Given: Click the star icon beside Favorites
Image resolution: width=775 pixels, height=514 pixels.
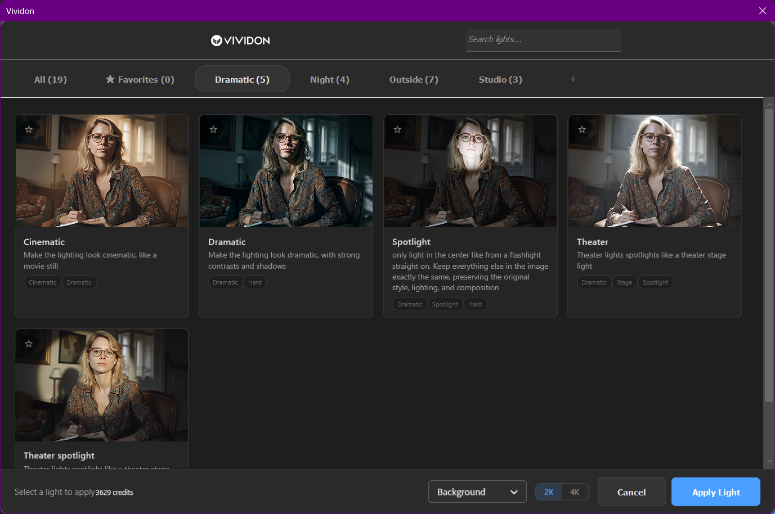Looking at the screenshot, I should [110, 79].
